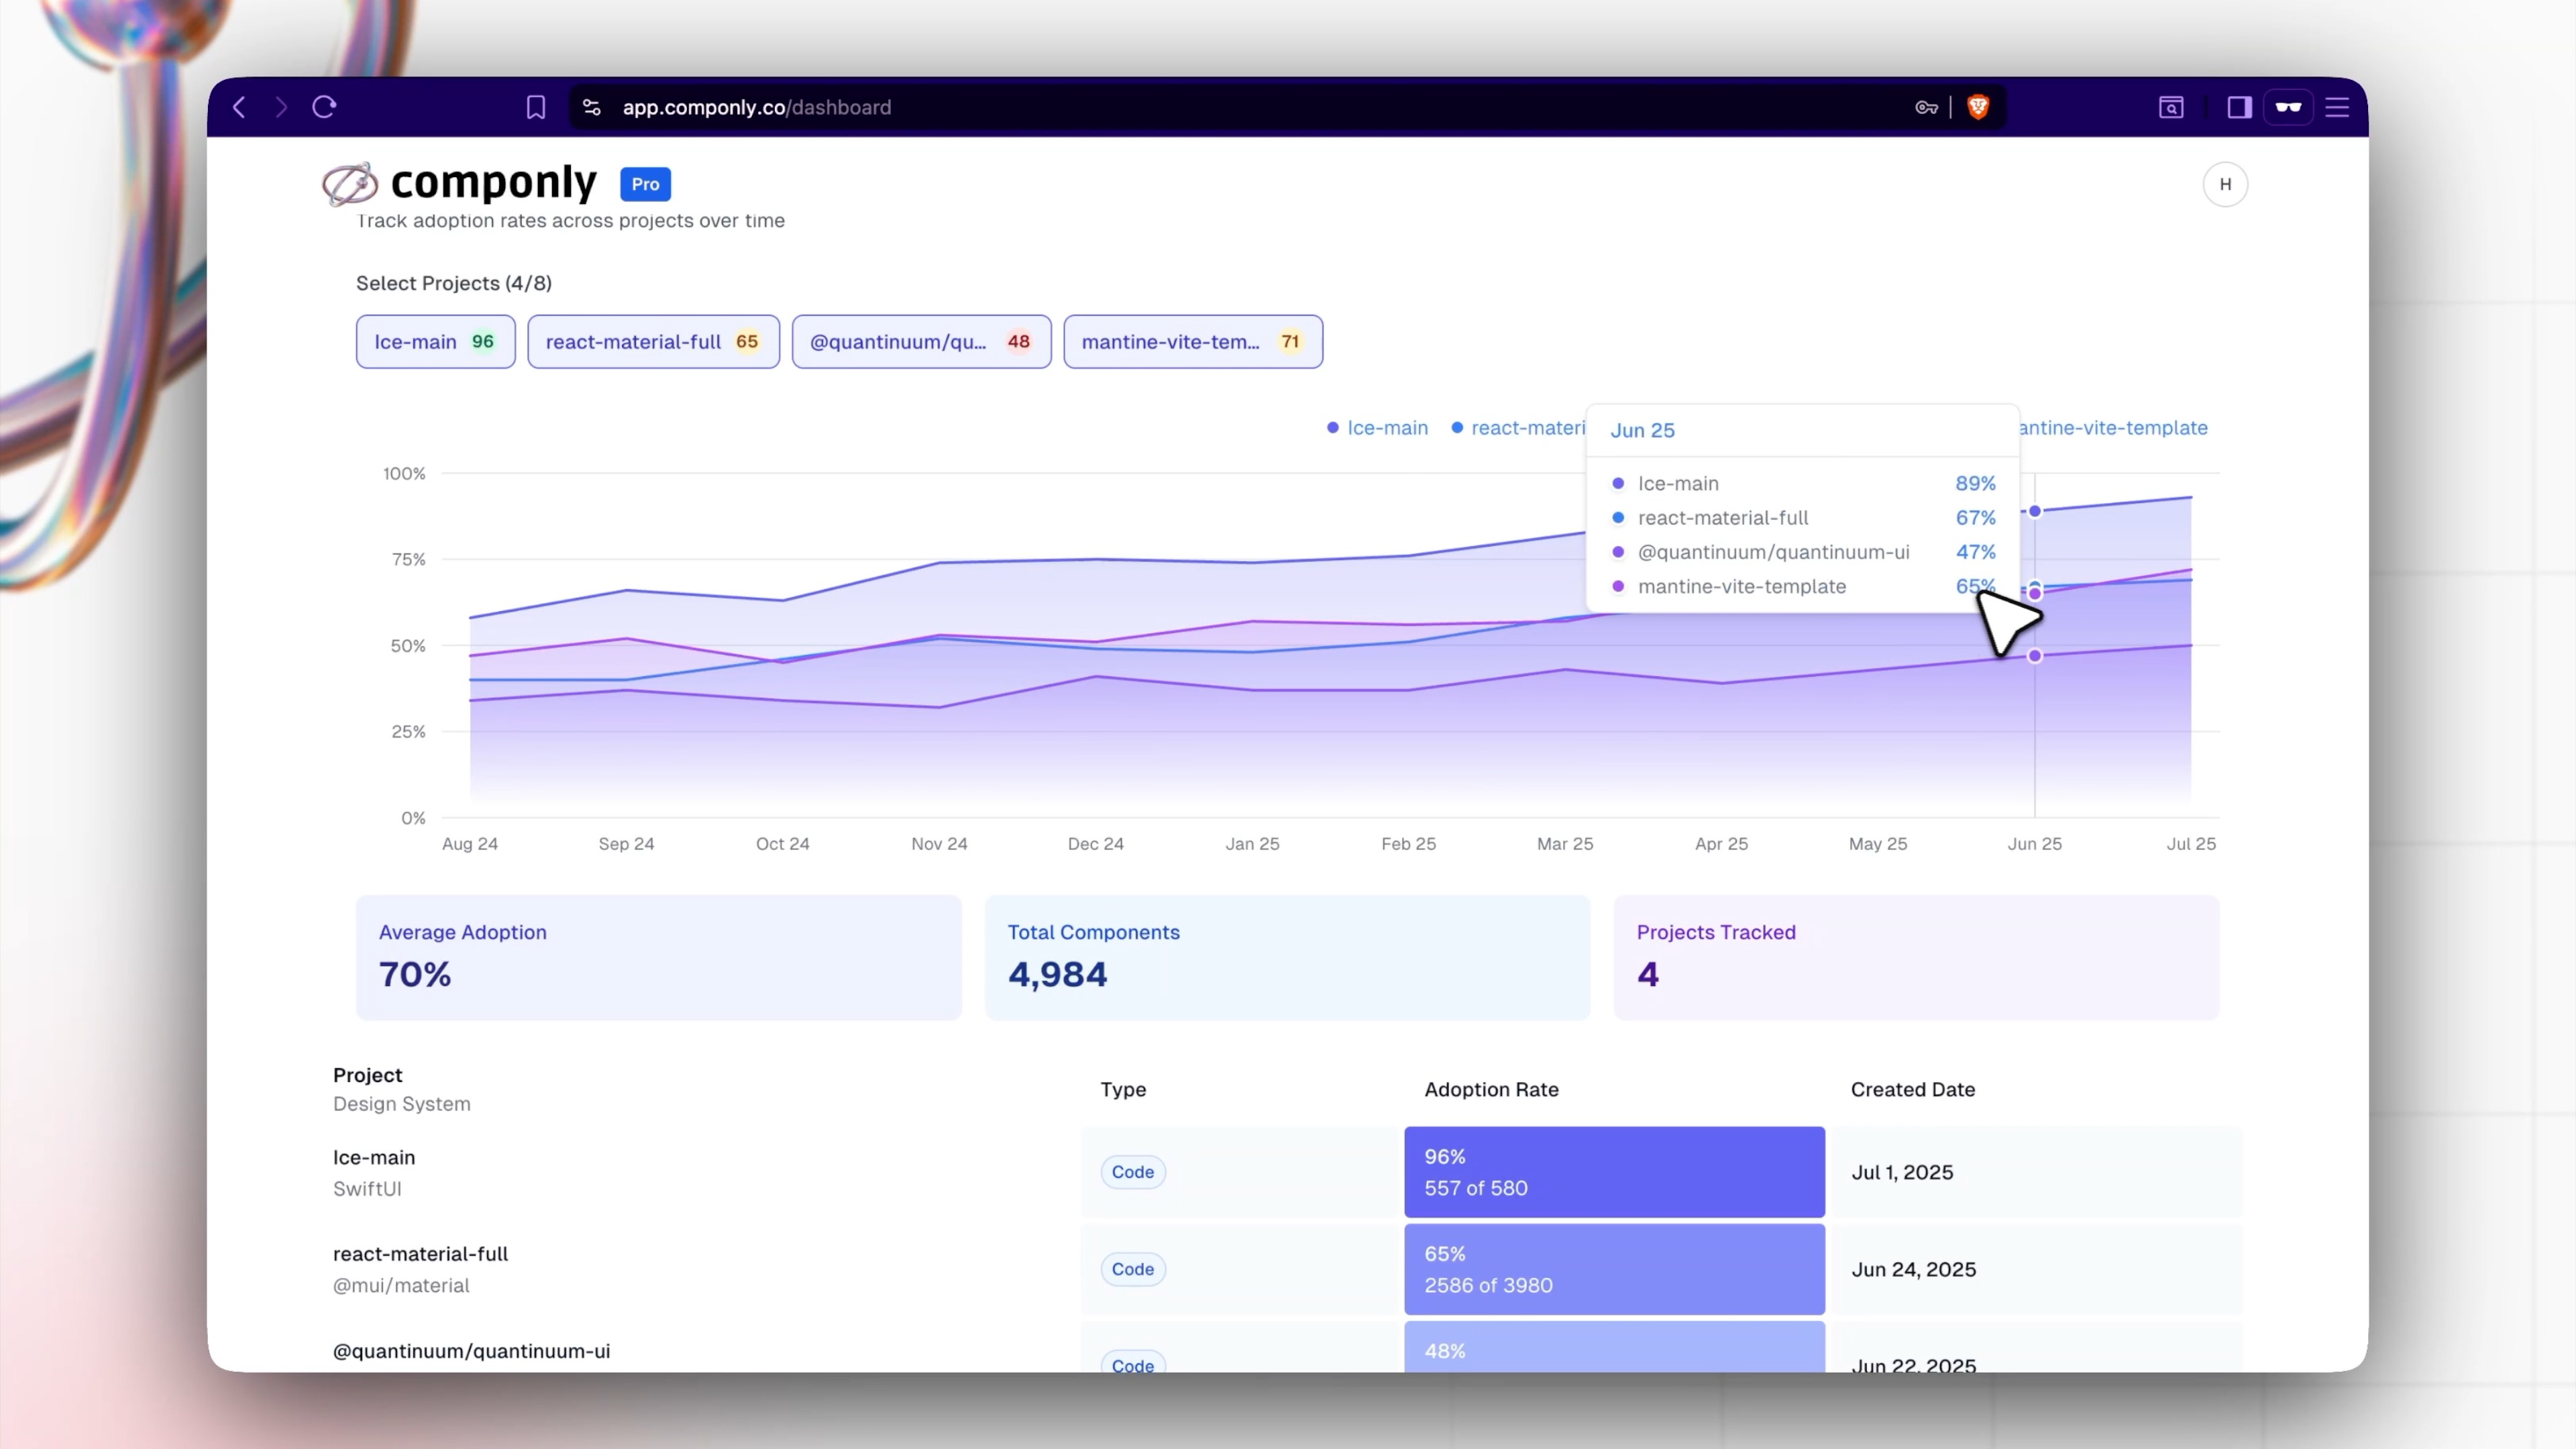Open site settings icon in the address bar
The width and height of the screenshot is (2576, 1449).
[592, 107]
